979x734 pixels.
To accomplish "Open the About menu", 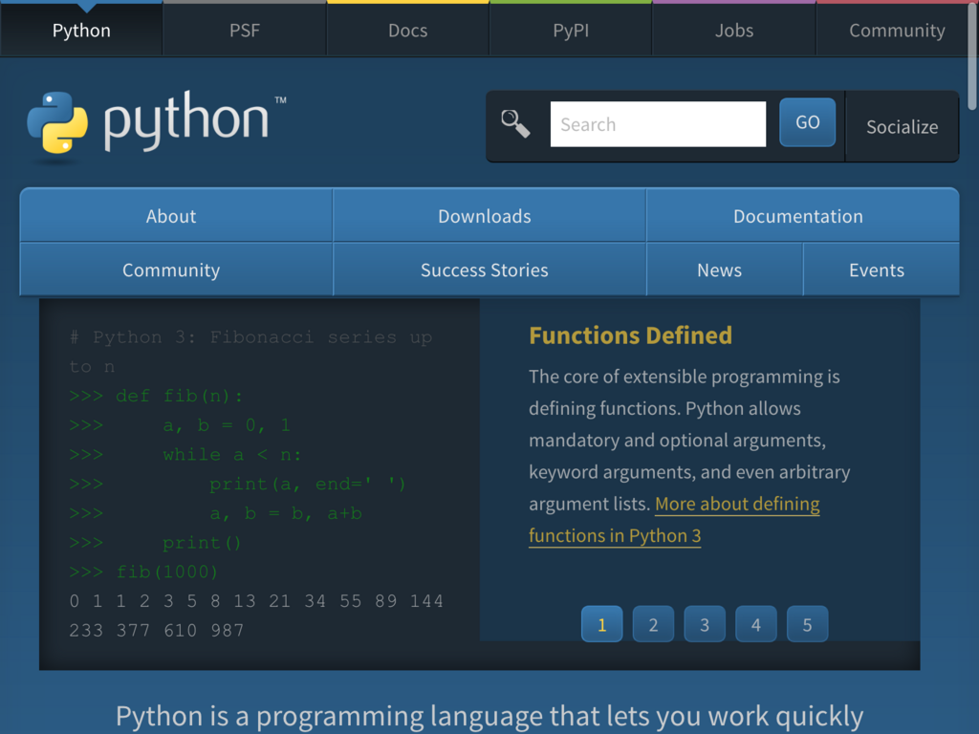I will coord(172,216).
